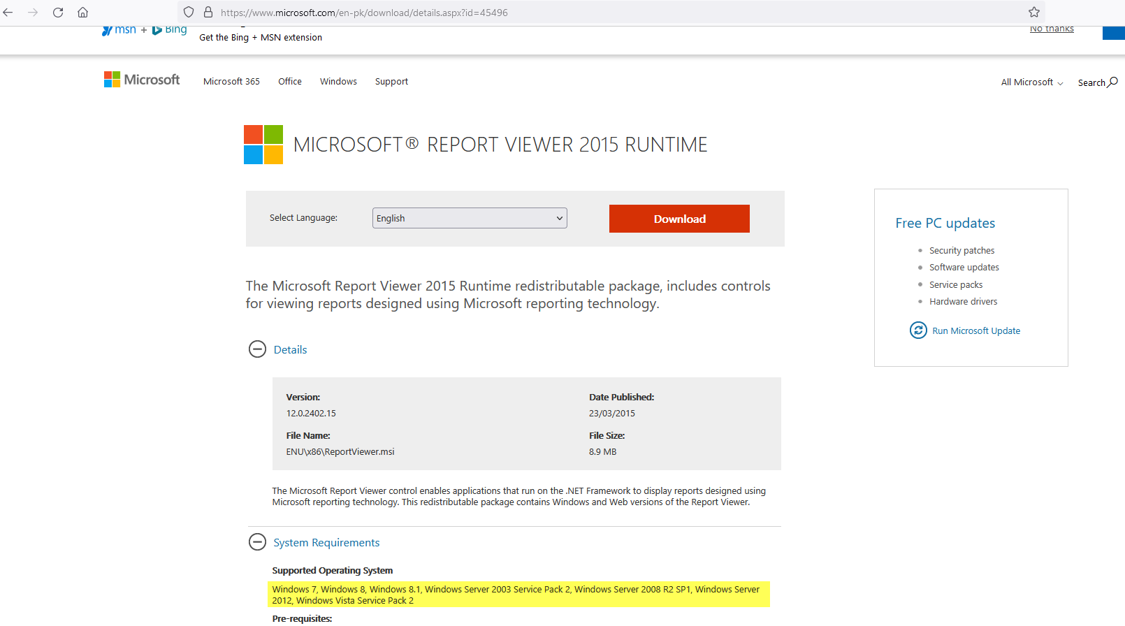This screenshot has width=1125, height=626.
Task: Click the Software updates list item
Action: 964,268
